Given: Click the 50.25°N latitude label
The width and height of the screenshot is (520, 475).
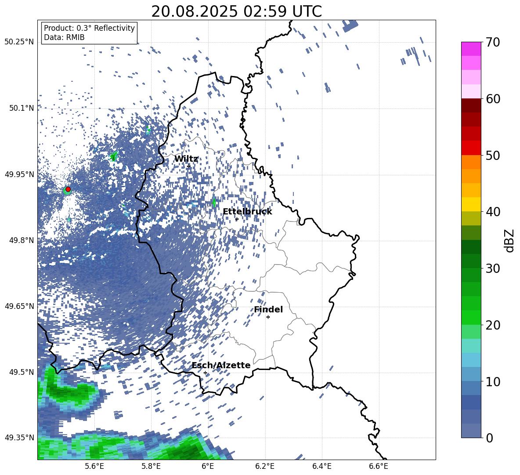Looking at the screenshot, I should point(20,42).
